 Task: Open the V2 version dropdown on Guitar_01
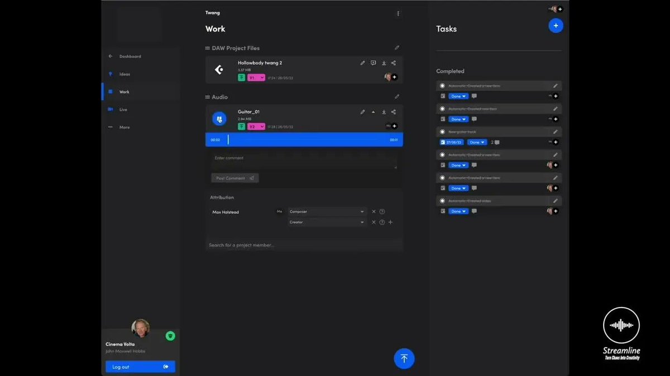(257, 126)
